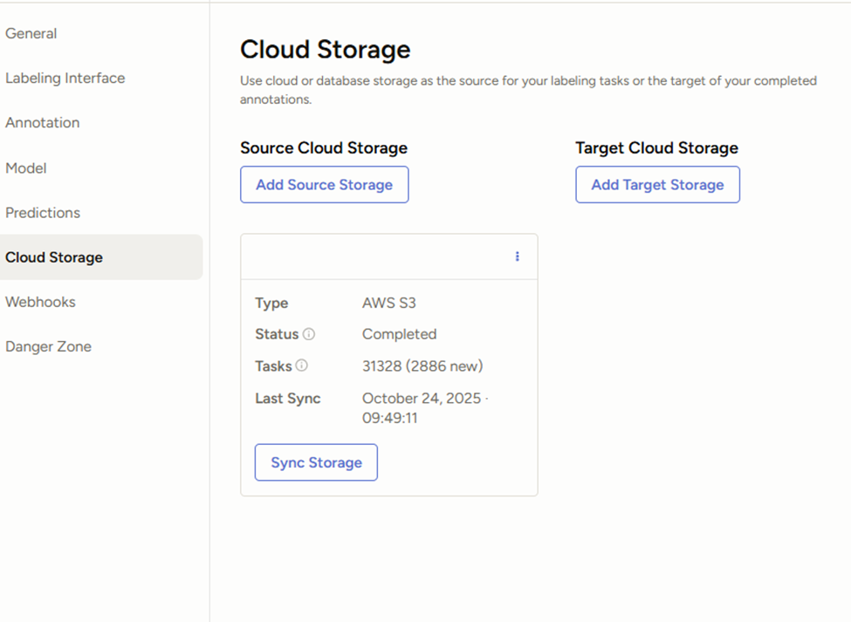The height and width of the screenshot is (622, 851).
Task: Go to Labeling Interface settings
Action: (65, 78)
